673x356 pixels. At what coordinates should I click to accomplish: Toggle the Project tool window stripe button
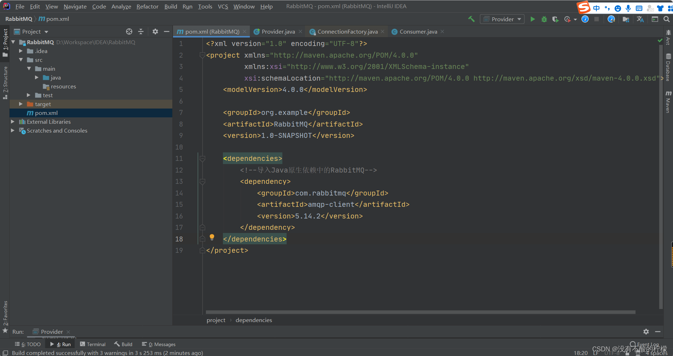click(5, 42)
